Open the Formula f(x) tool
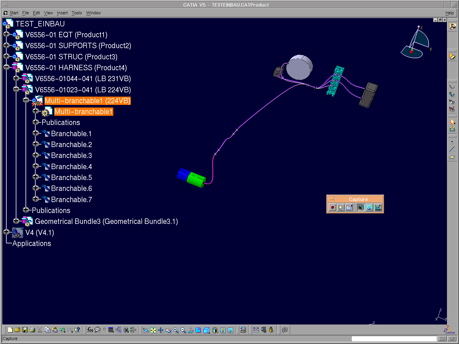The height and width of the screenshot is (344, 459). pyautogui.click(x=90, y=330)
